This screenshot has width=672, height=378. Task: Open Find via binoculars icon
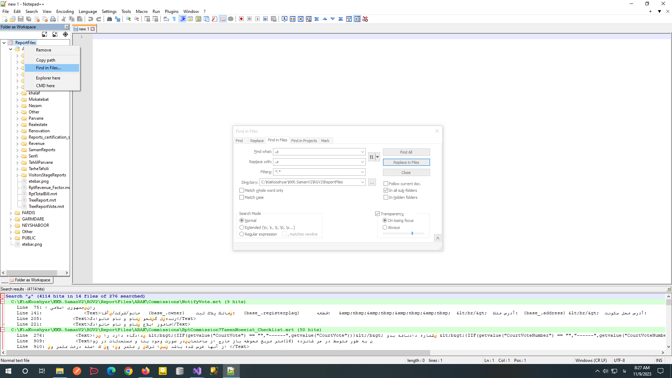coord(110,19)
